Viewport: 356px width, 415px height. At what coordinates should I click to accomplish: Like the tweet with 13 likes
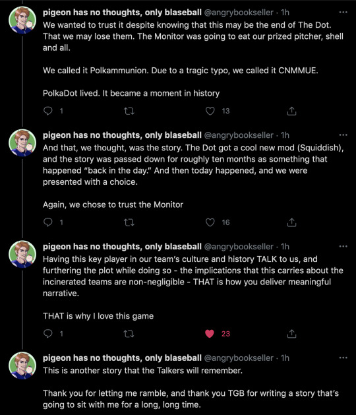(x=210, y=111)
